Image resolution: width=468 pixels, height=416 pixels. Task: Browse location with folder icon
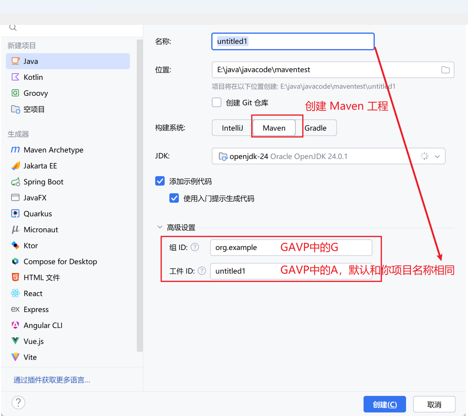[445, 70]
